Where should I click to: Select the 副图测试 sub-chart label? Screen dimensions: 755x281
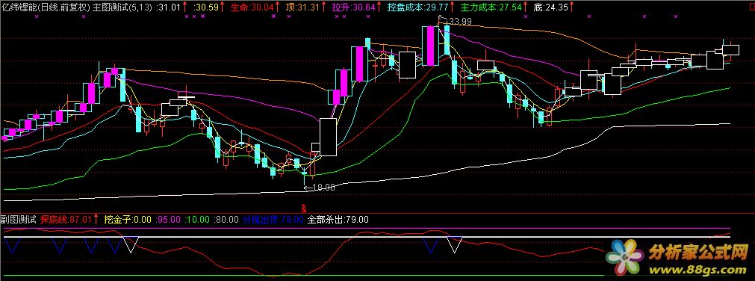(19, 219)
